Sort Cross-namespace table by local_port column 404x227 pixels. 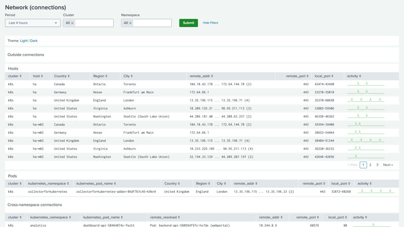pos(337,217)
